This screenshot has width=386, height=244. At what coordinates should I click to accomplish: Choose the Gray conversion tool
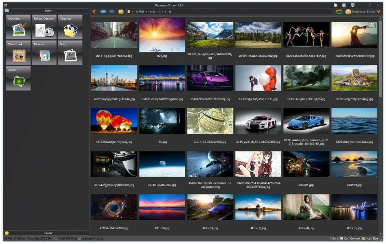(x=69, y=53)
